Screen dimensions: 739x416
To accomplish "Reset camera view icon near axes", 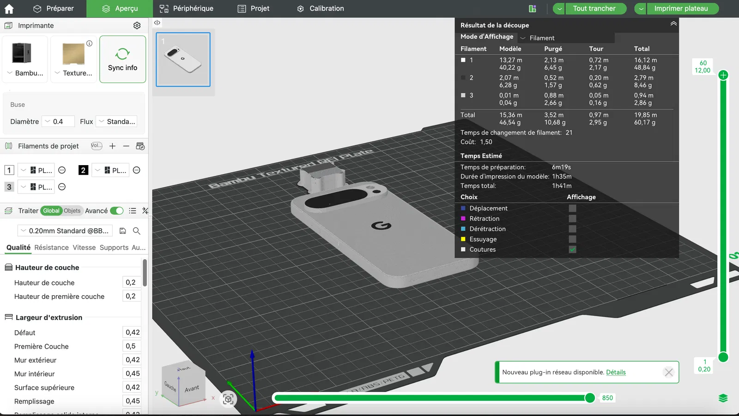I will (228, 399).
